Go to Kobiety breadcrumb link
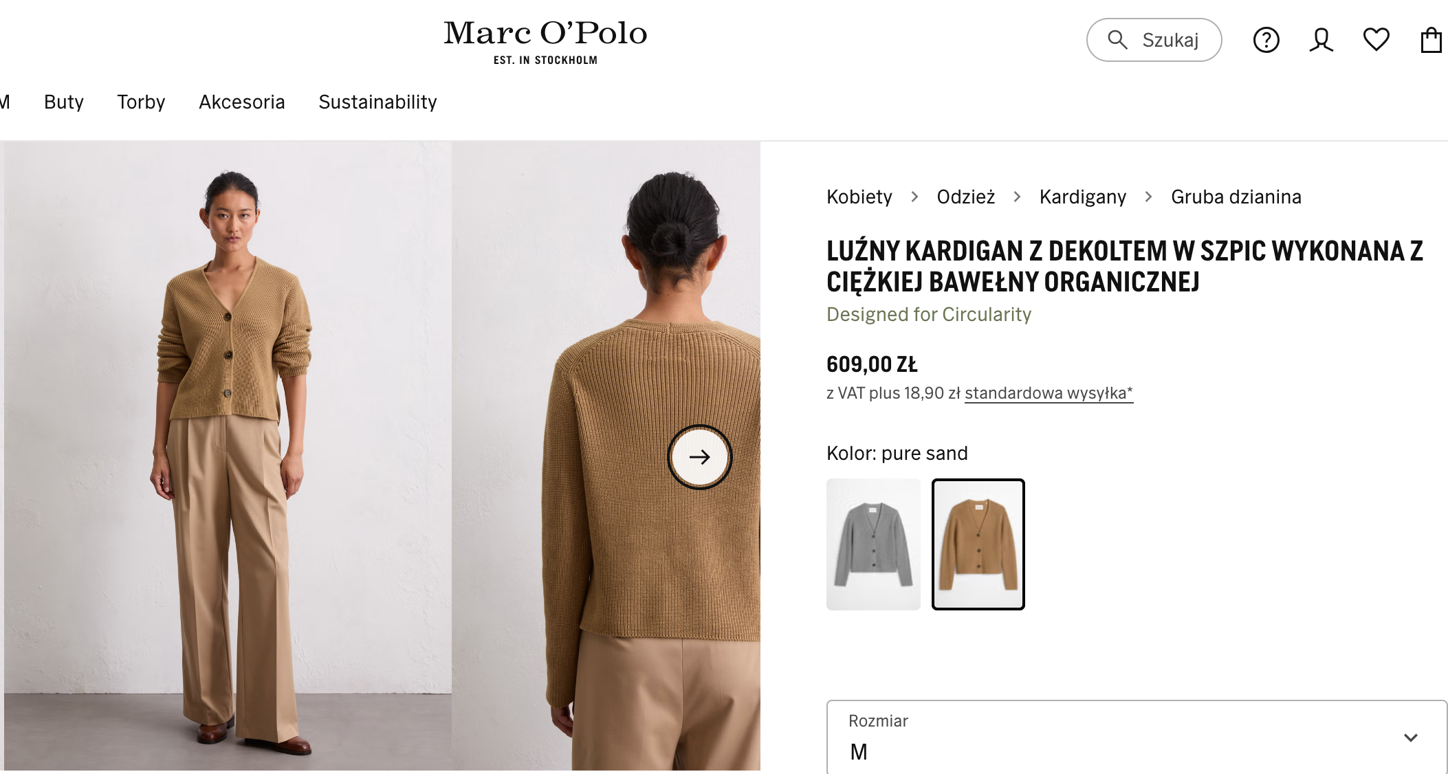Image resolution: width=1448 pixels, height=774 pixels. 859,197
